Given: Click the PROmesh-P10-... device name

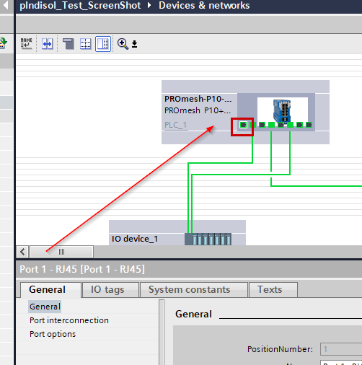Looking at the screenshot, I should coord(198,99).
